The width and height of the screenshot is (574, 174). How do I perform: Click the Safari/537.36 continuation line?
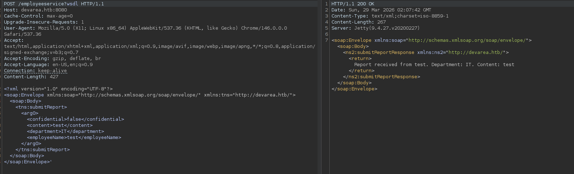23,34
